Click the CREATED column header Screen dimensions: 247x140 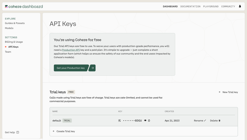(169, 111)
